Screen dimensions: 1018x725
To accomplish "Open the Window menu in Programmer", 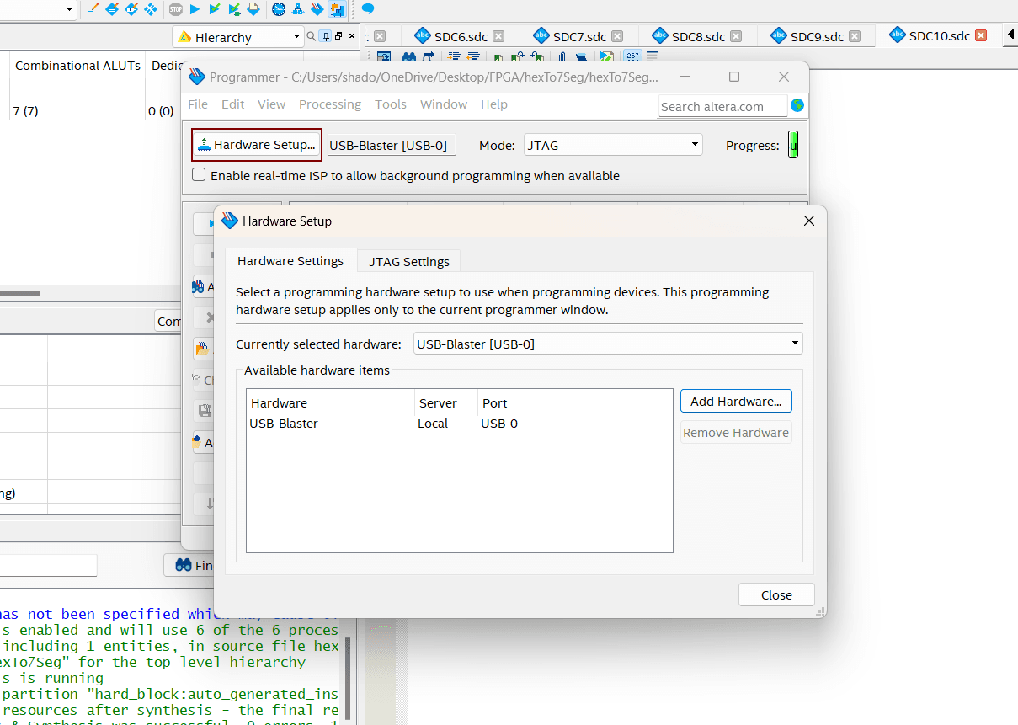I will coord(444,104).
